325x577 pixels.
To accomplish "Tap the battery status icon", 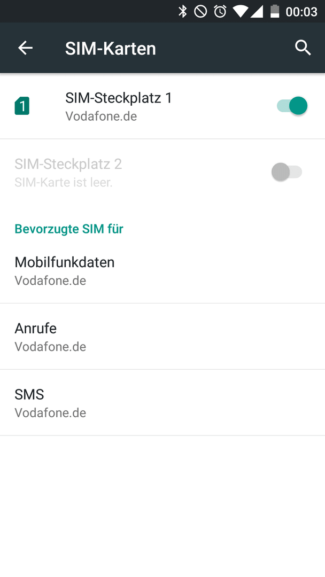I will point(275,11).
